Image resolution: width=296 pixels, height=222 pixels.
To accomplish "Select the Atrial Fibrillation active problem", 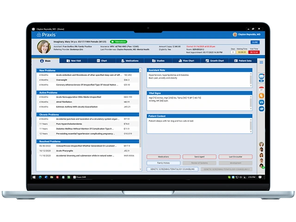I will [69, 102].
